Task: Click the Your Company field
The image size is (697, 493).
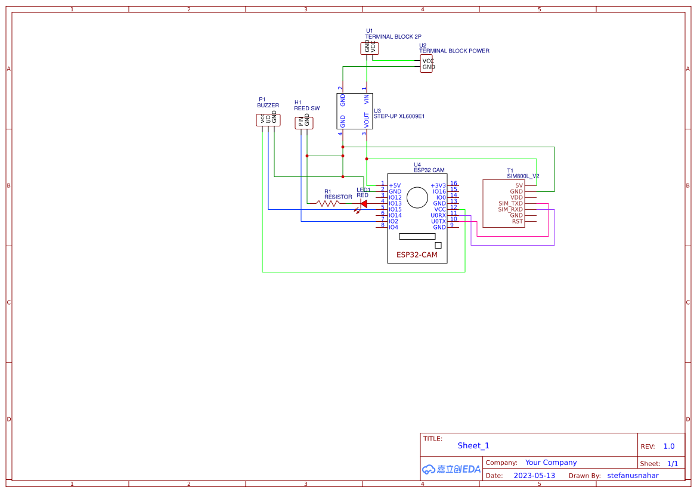Action: click(x=550, y=462)
